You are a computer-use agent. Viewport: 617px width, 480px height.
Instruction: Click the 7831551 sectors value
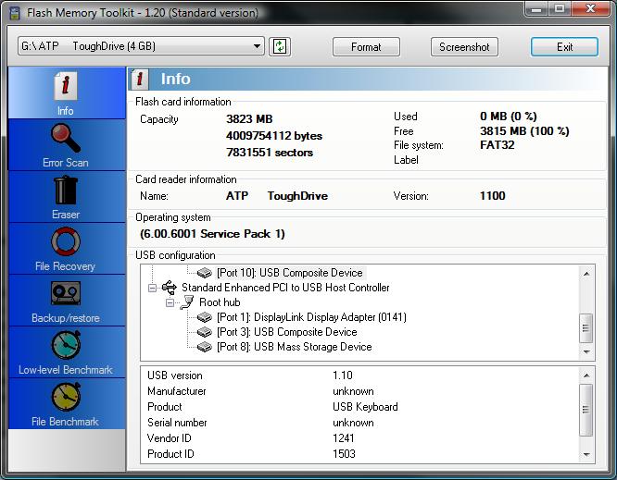click(x=270, y=153)
